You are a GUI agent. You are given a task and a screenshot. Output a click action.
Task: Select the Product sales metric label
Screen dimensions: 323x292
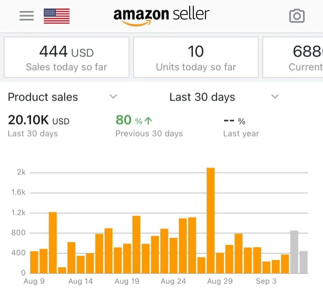[x=43, y=97]
